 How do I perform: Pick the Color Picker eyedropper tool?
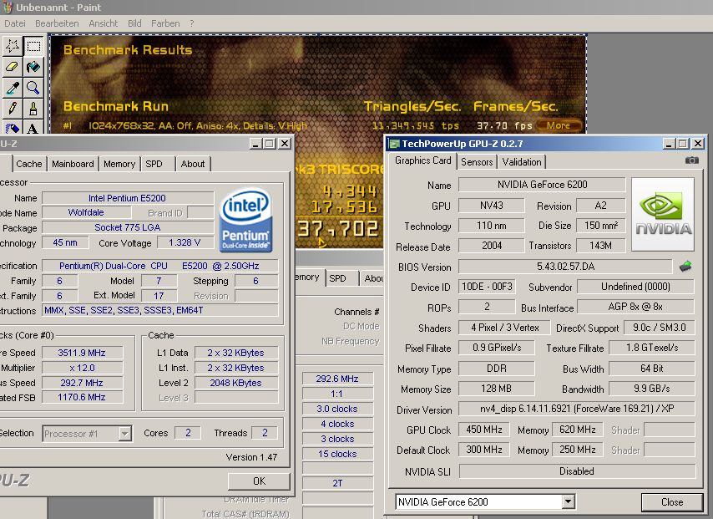(x=13, y=88)
